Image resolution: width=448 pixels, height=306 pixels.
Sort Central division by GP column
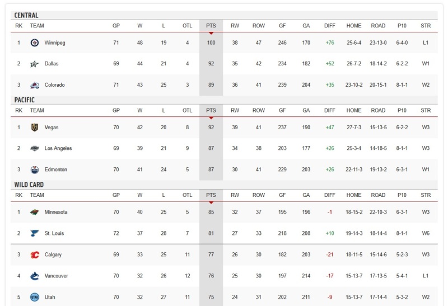click(116, 26)
